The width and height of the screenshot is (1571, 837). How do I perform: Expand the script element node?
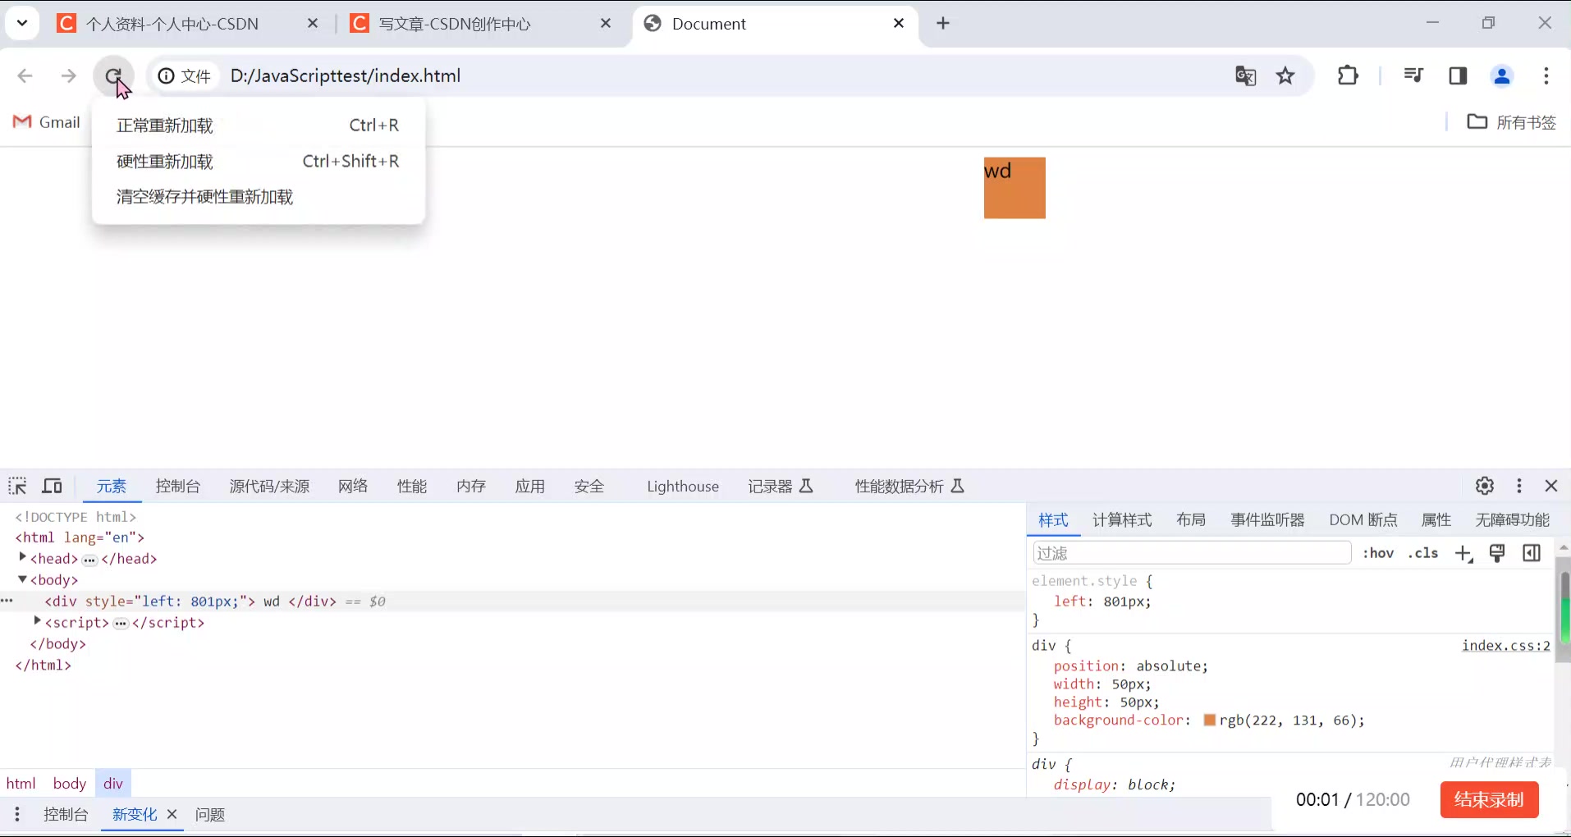pyautogui.click(x=38, y=622)
